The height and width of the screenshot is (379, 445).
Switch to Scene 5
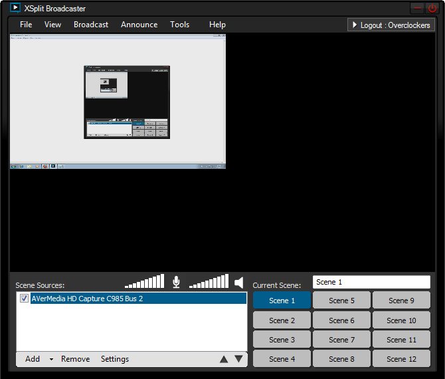coord(341,301)
